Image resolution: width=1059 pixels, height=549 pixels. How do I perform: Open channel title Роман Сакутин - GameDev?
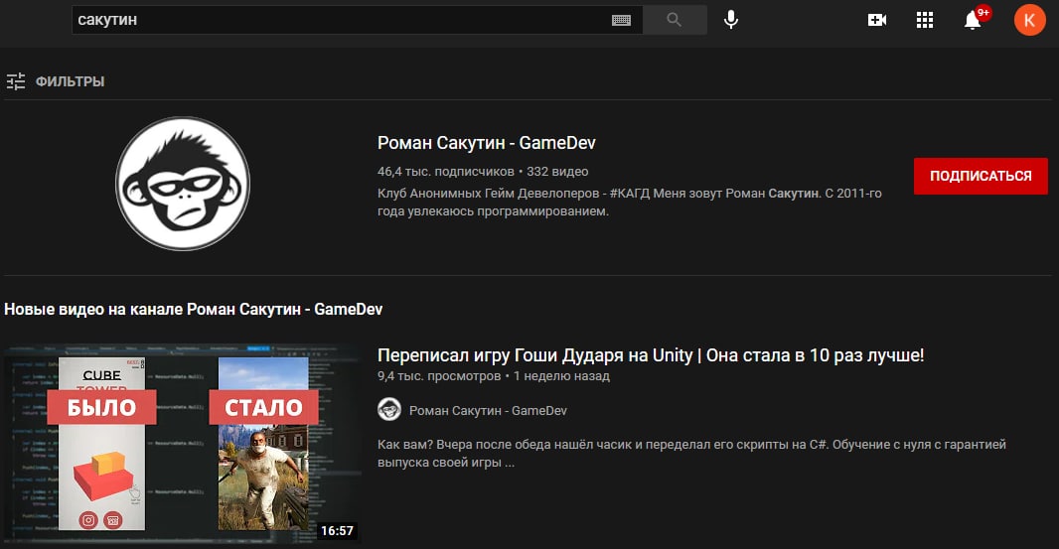coord(486,143)
